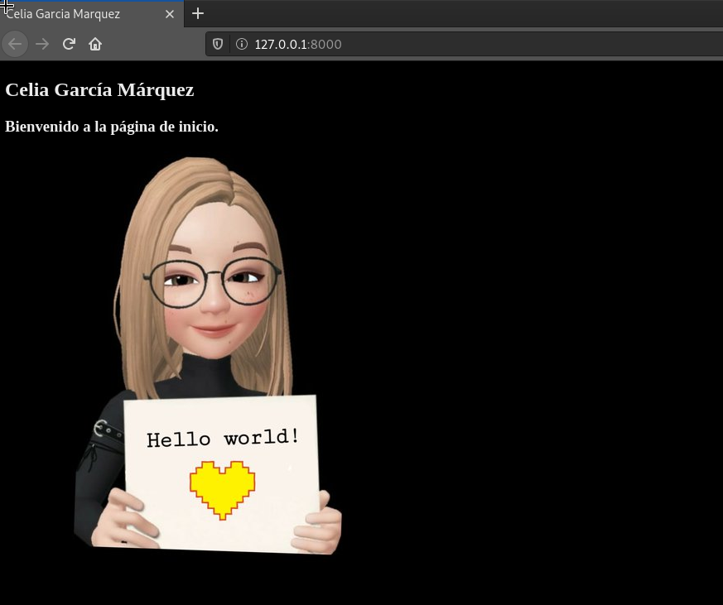Toggle tracking protection via the shield icon
This screenshot has width=723, height=605.
pos(217,44)
